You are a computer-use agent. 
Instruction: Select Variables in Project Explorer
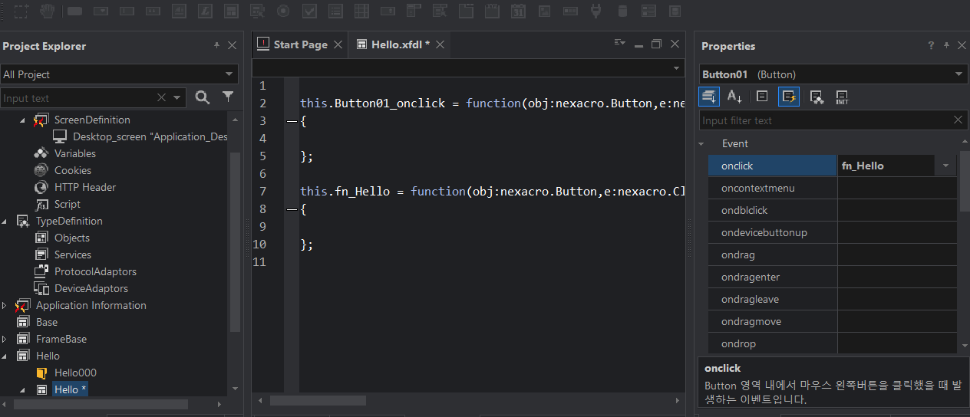tap(75, 153)
